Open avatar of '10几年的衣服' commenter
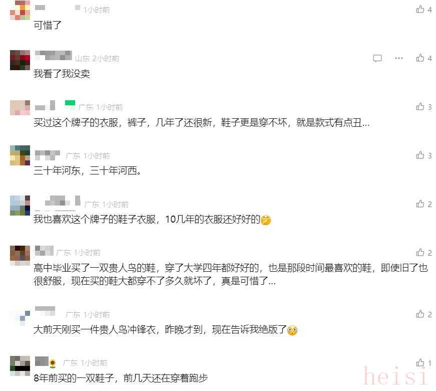The width and height of the screenshot is (436, 391). point(20,205)
